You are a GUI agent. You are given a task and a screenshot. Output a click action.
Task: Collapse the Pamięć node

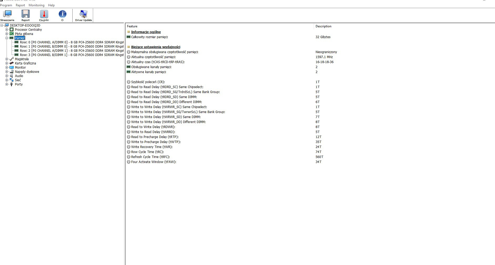pyautogui.click(x=7, y=38)
